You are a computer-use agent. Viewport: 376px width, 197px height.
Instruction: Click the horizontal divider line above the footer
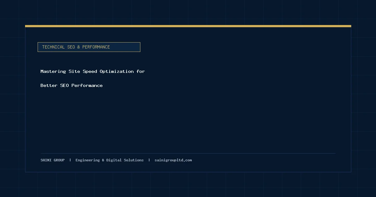click(x=188, y=153)
